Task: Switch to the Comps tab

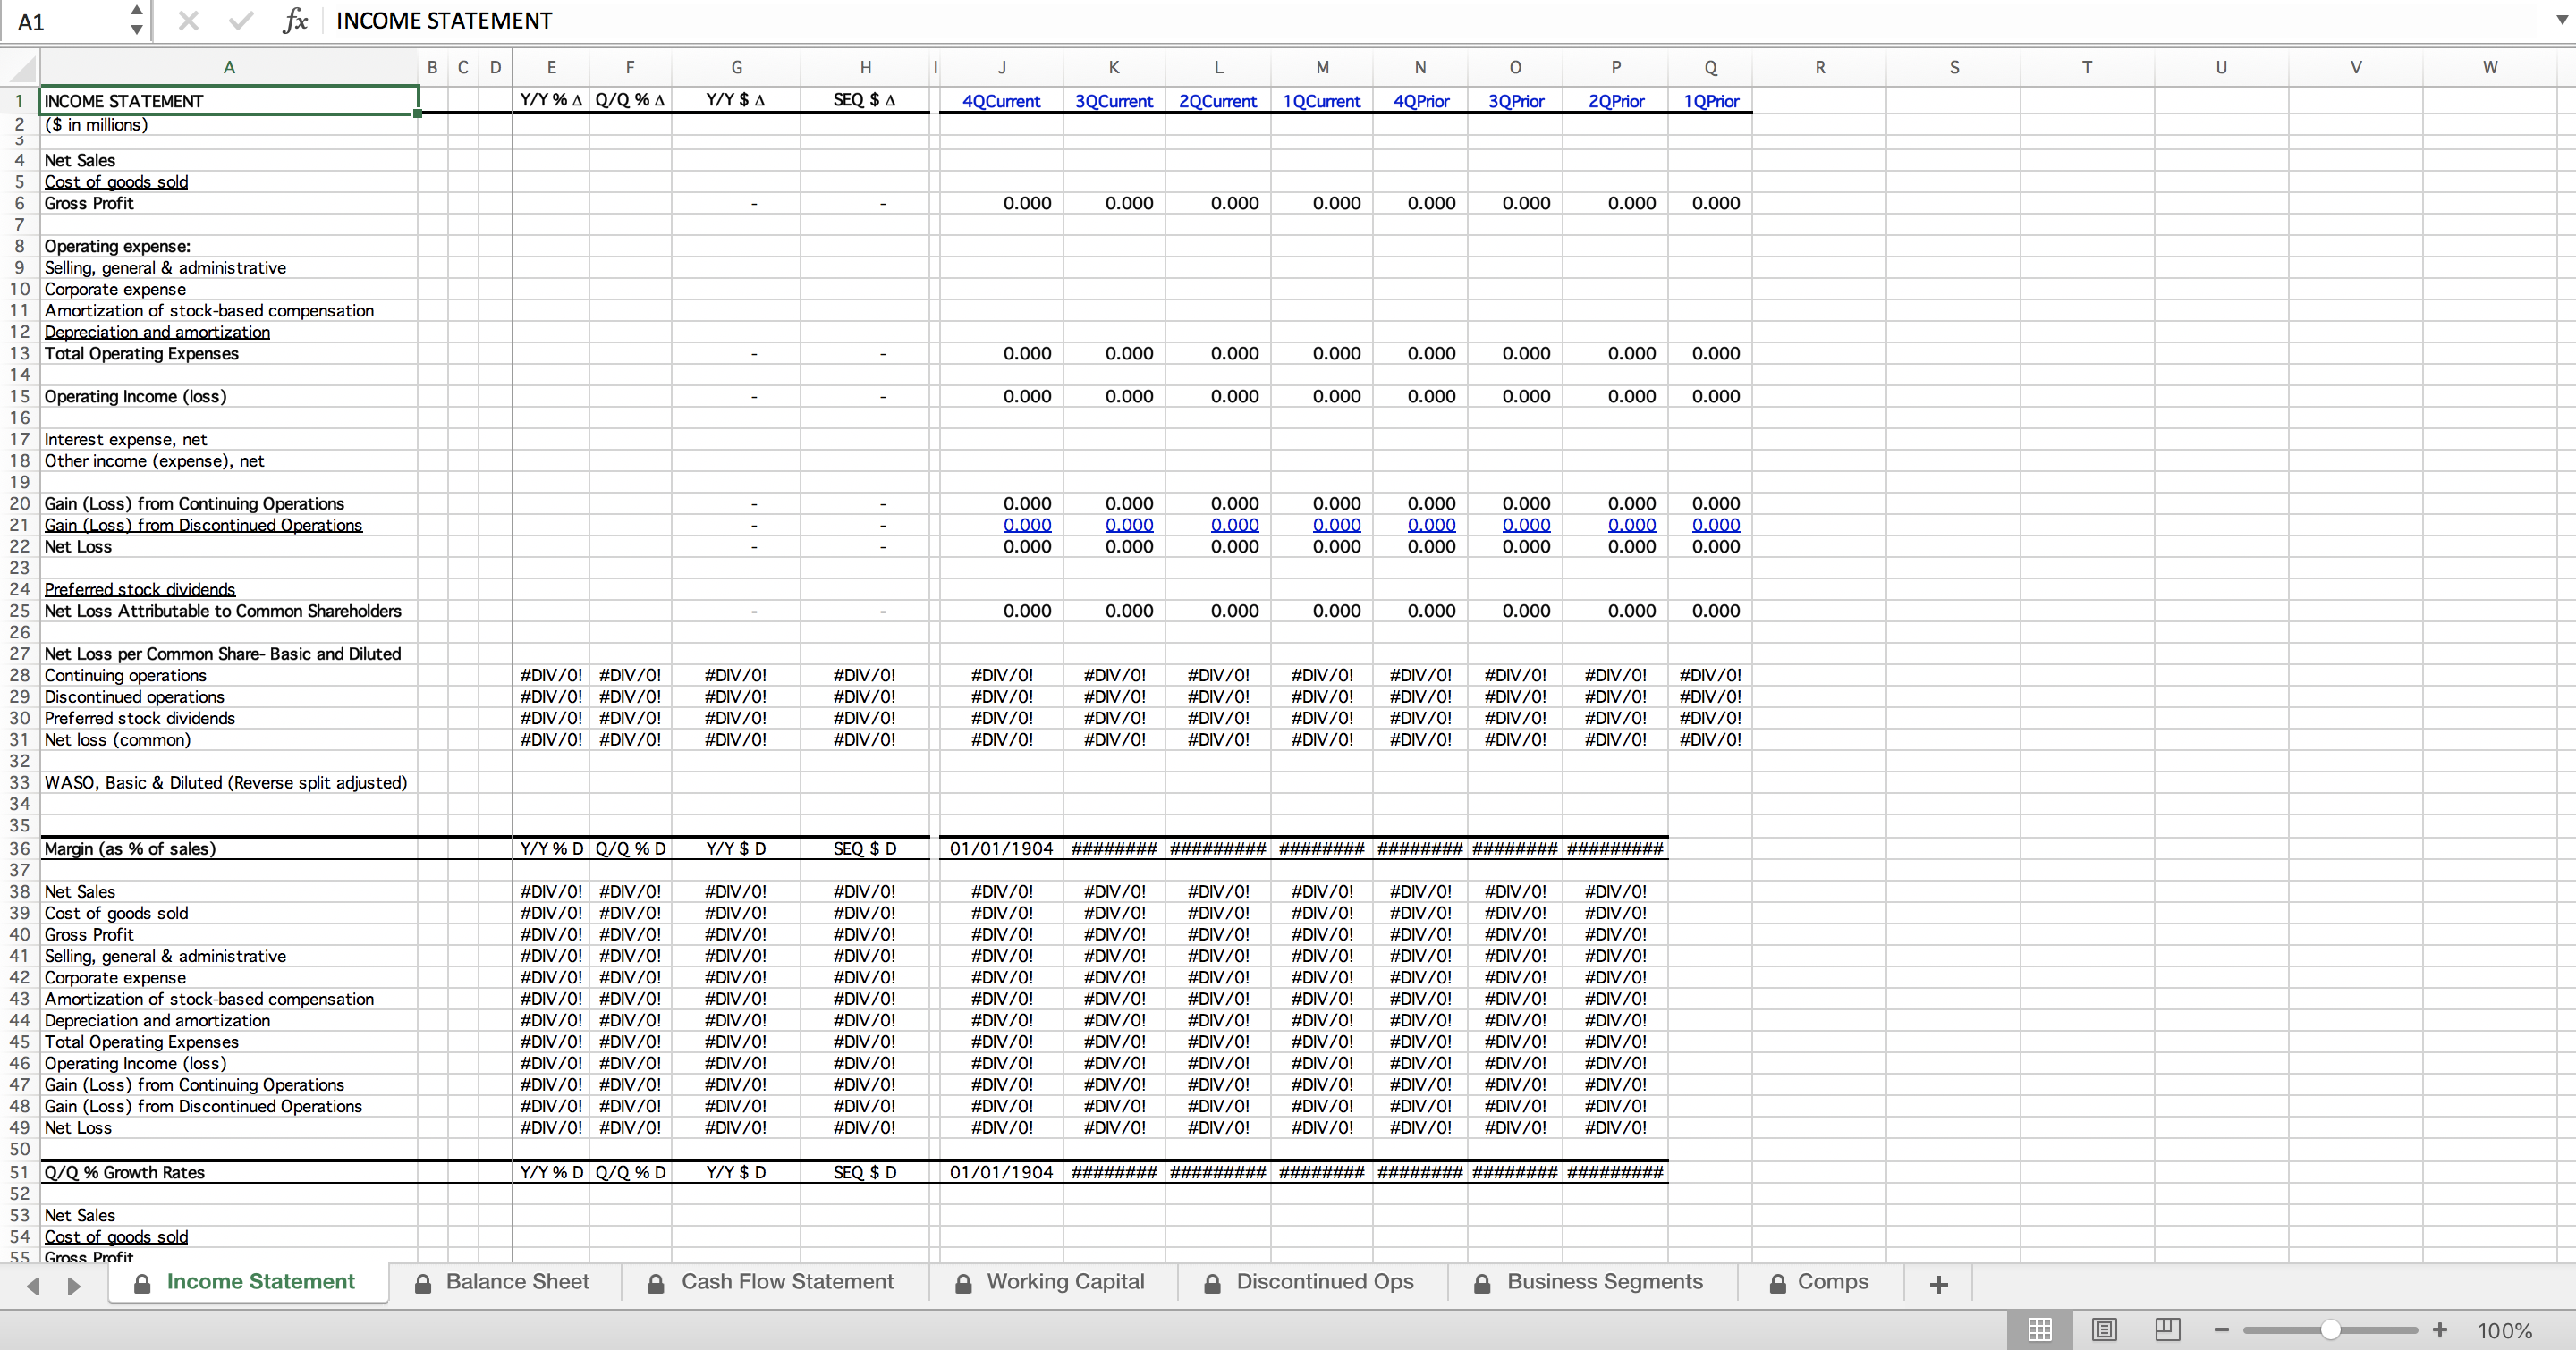Action: pyautogui.click(x=1820, y=1282)
